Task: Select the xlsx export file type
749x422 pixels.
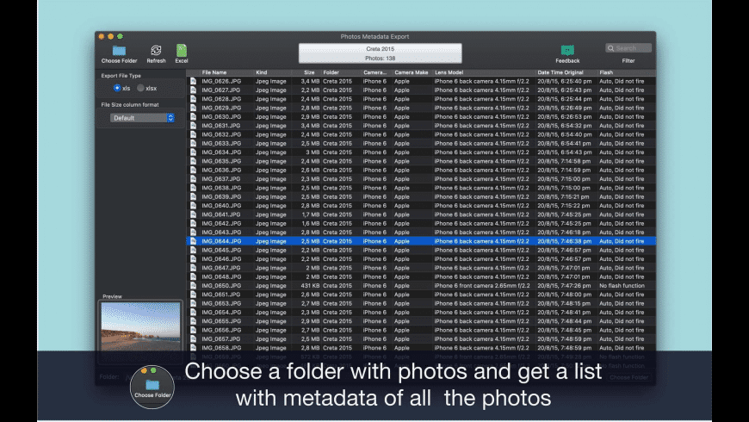Action: 140,88
